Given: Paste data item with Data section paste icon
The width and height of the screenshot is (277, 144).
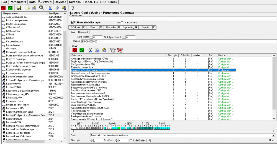Looking at the screenshot, I should (104, 50).
